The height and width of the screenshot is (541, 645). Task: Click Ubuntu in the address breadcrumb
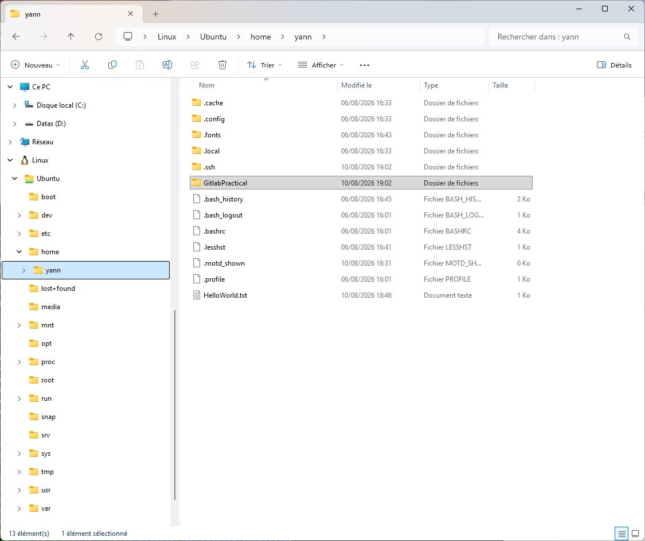pyautogui.click(x=213, y=37)
